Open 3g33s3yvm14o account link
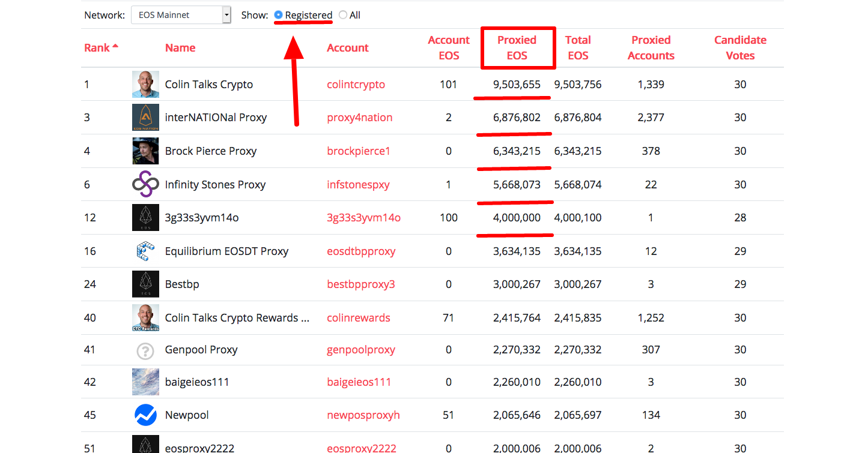Screen dimensions: 856x453 364,218
